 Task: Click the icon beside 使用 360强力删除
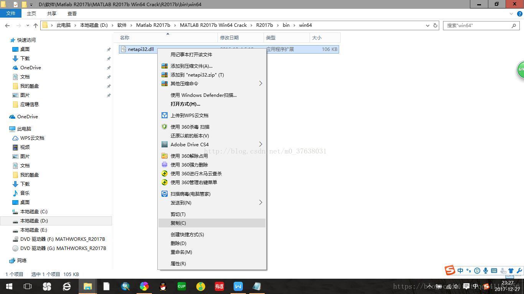[x=165, y=165]
